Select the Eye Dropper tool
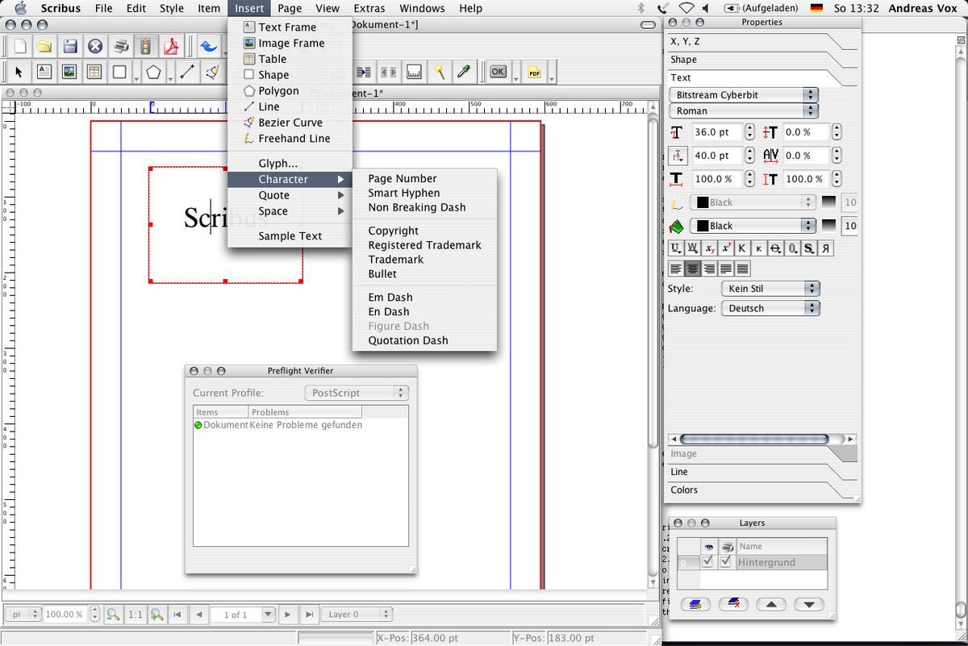Screen dimensions: 968x646 [464, 72]
